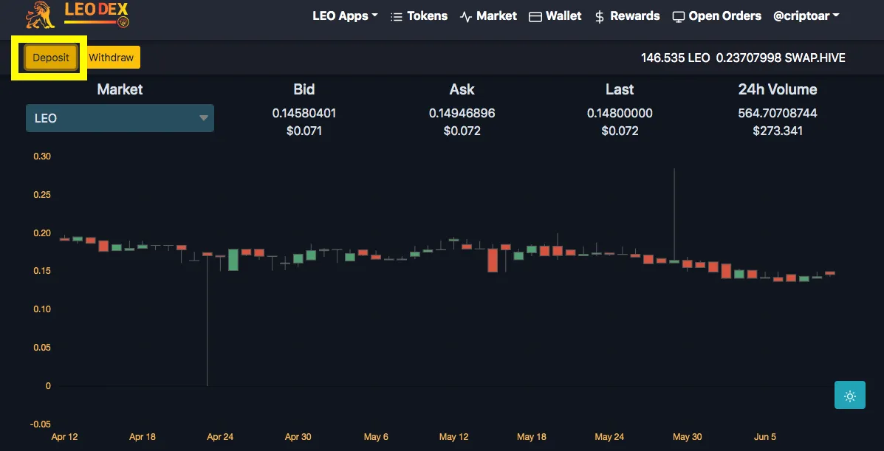View the Rewards page
The height and width of the screenshot is (451, 884).
pyautogui.click(x=627, y=16)
